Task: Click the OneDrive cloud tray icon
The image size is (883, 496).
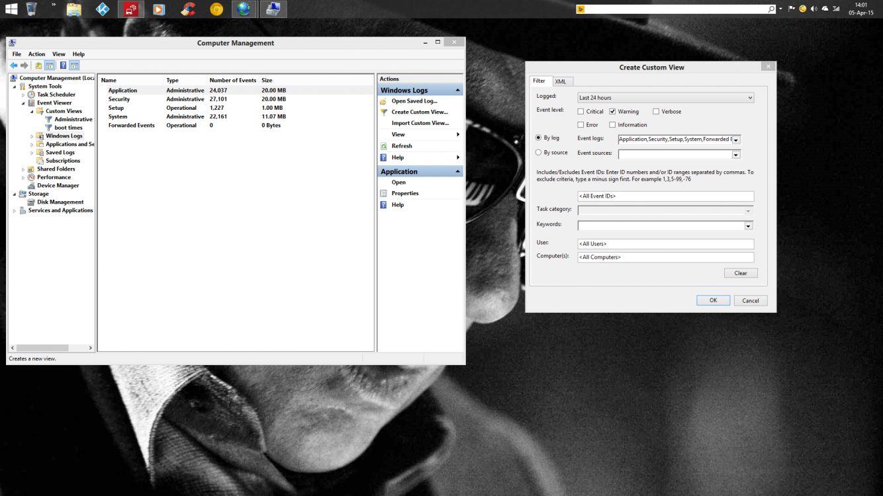Action: pos(825,9)
